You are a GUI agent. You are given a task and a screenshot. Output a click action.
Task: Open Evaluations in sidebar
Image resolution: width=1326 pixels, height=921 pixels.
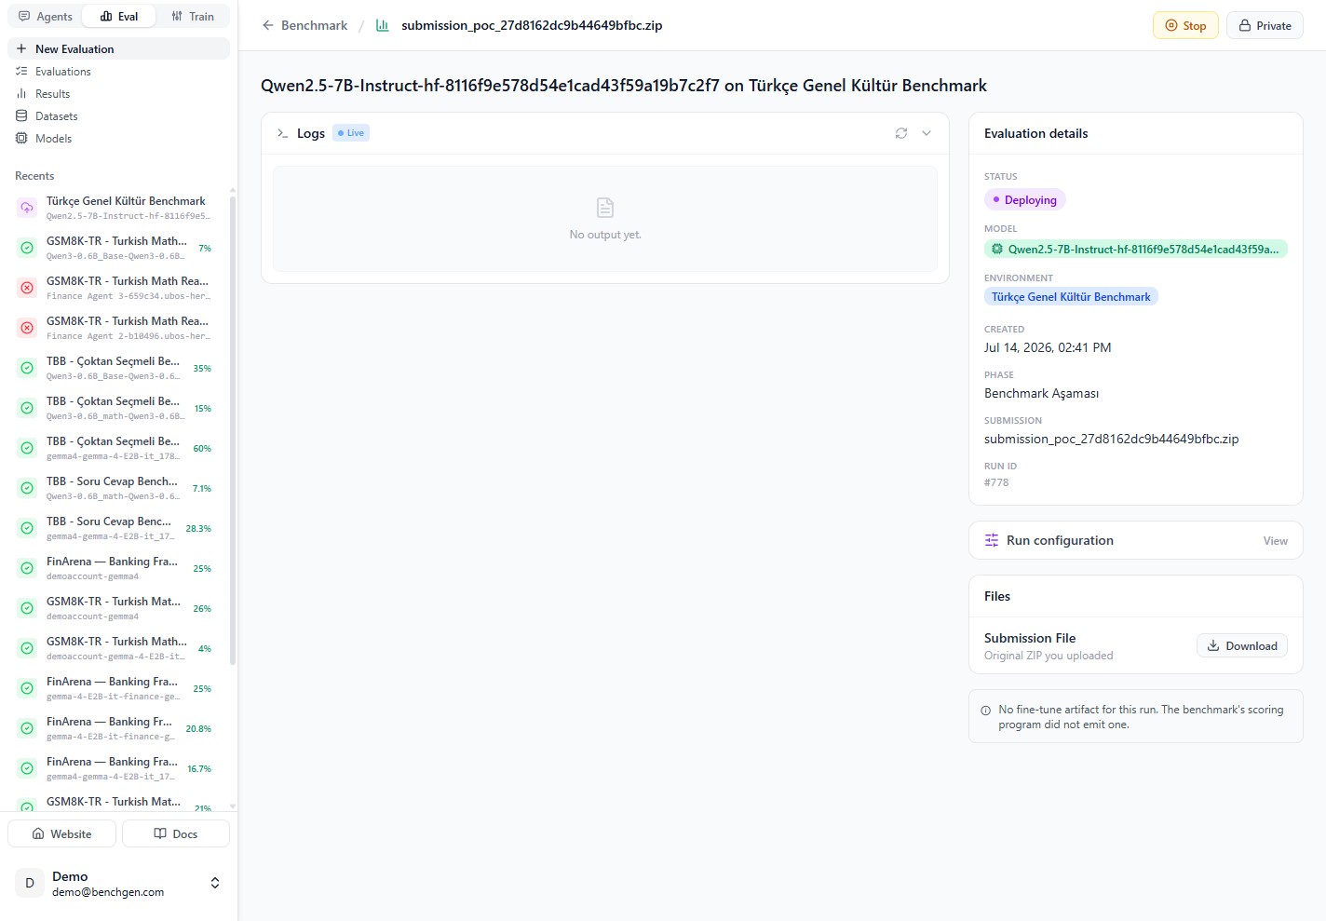coord(118,72)
